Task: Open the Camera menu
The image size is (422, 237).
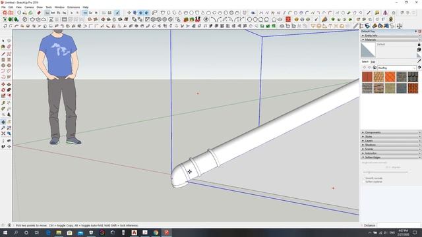Action: coord(29,7)
